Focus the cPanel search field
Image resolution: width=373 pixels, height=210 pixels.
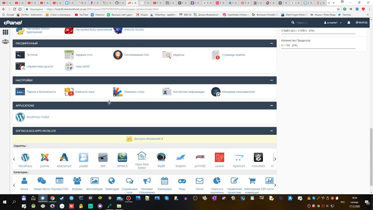307,22
